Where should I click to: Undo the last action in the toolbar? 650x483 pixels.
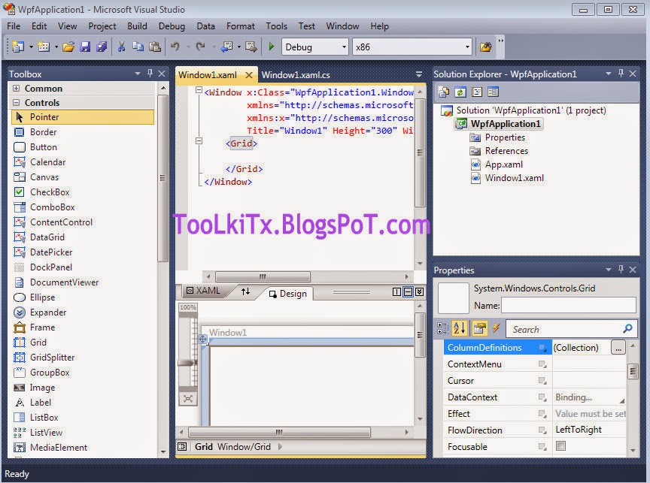tap(175, 47)
